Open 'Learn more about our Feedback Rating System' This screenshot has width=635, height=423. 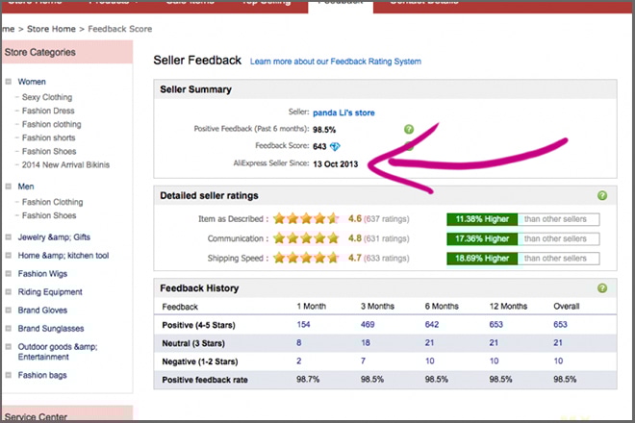click(x=335, y=62)
